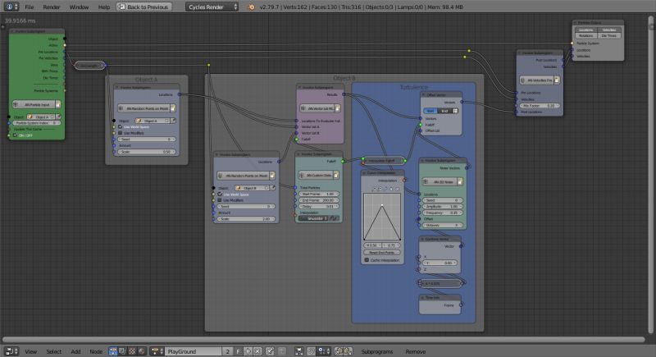Choose AN Random Points on Mesh in Object A frame
Image resolution: width=656 pixels, height=357 pixels.
143,108
